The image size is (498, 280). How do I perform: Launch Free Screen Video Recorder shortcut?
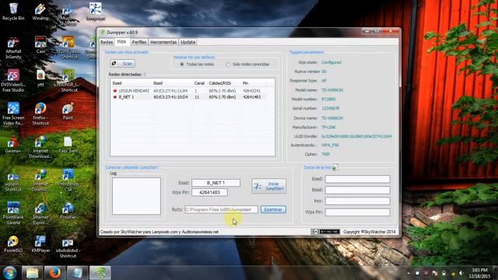click(x=13, y=114)
